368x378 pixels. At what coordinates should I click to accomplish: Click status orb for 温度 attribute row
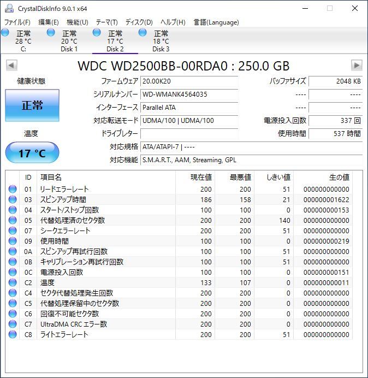(13, 282)
